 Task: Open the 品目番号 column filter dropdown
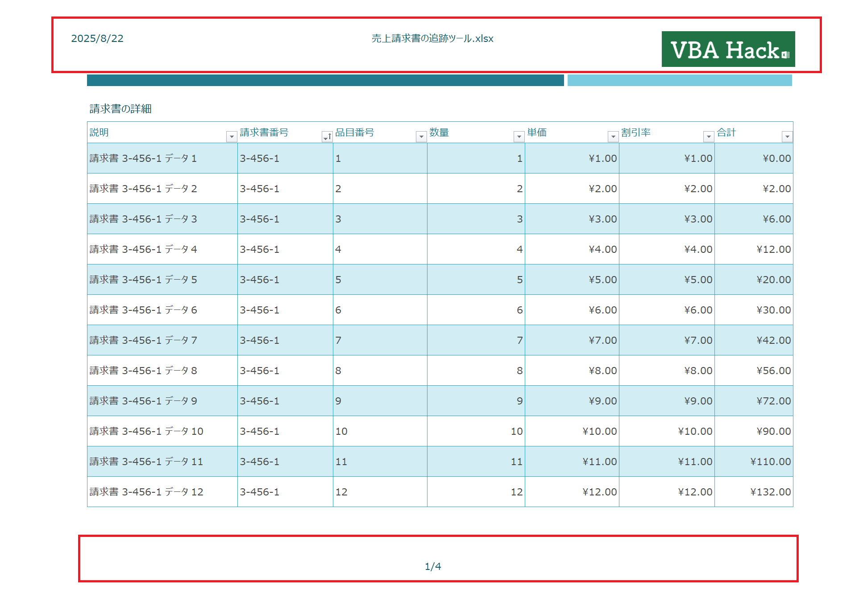click(421, 136)
